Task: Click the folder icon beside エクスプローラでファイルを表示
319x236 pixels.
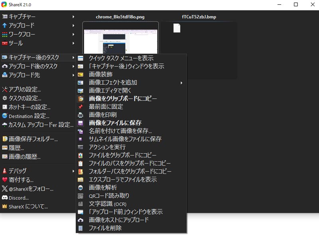Action: point(81,180)
